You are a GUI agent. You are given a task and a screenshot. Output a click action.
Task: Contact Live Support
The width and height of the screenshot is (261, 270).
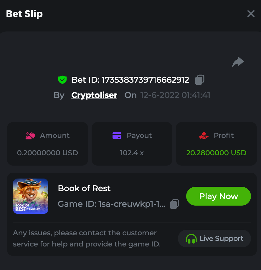coord(214,239)
